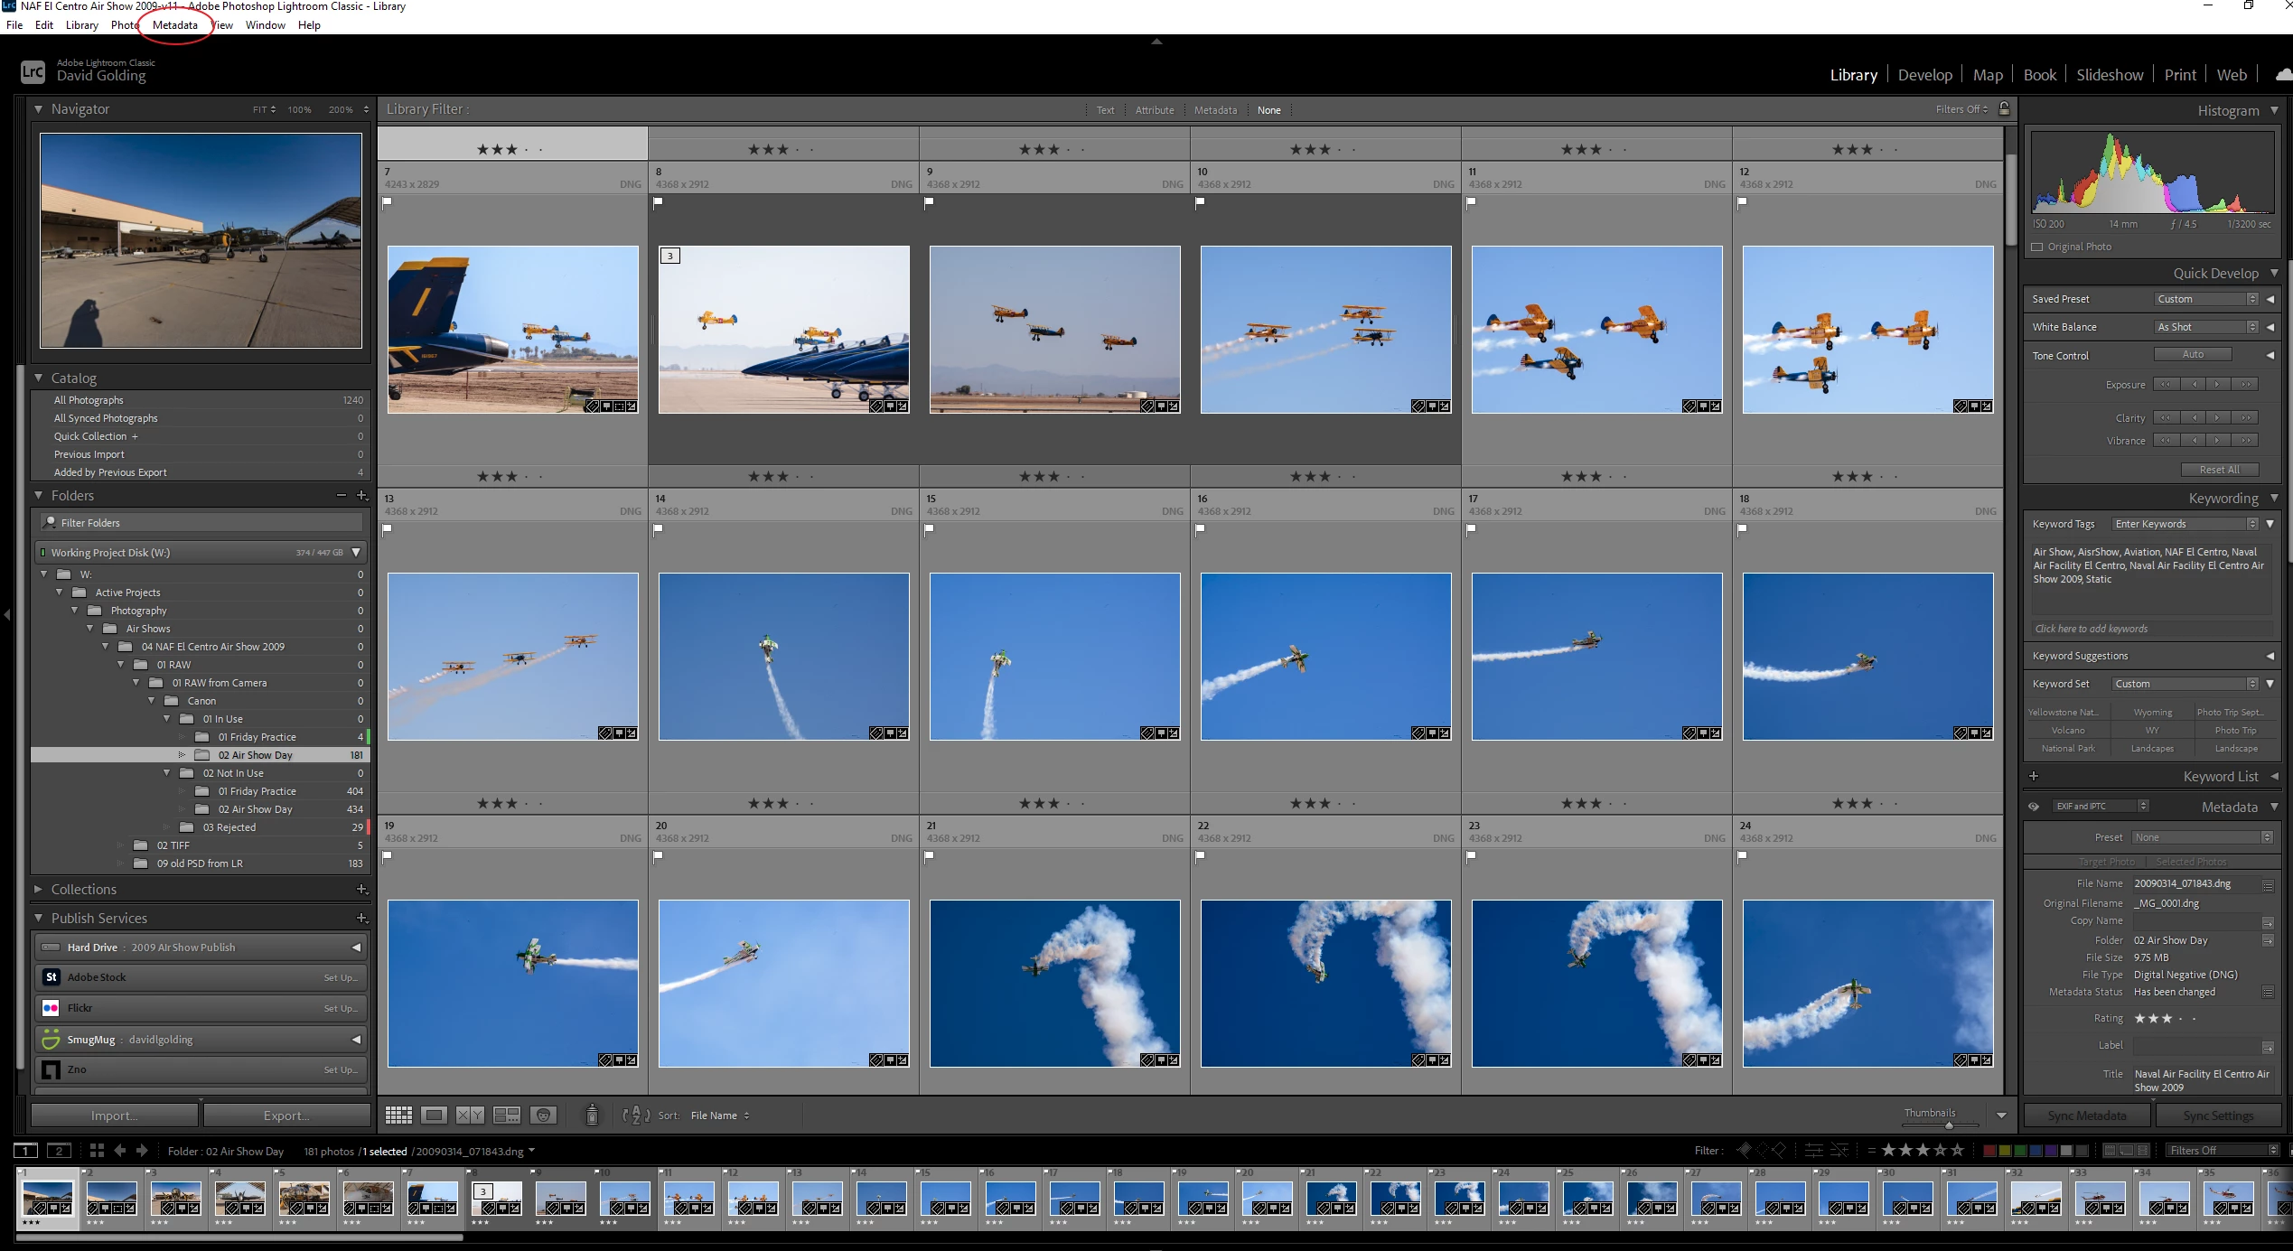Lock the Library Filter padlock icon
The width and height of the screenshot is (2293, 1251).
tap(2004, 109)
